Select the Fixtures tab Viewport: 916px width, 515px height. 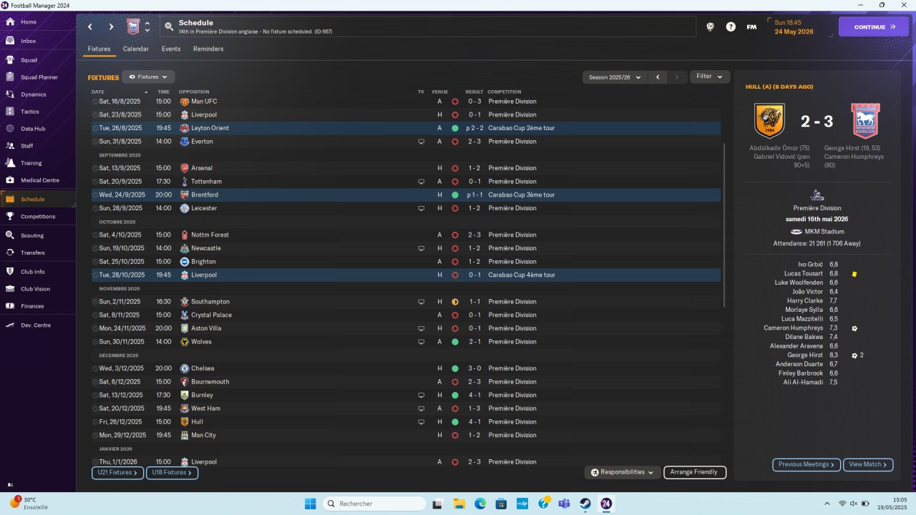point(99,49)
